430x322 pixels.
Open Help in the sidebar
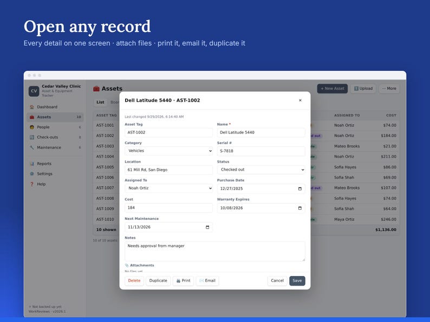click(x=55, y=184)
